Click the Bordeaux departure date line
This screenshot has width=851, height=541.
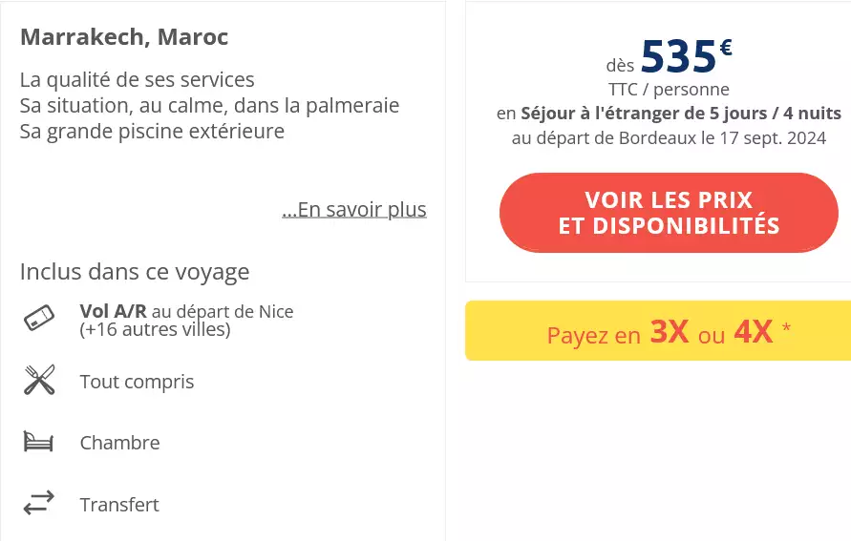(x=669, y=138)
